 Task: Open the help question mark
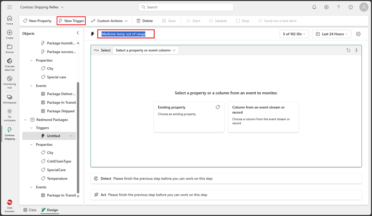click(x=338, y=7)
